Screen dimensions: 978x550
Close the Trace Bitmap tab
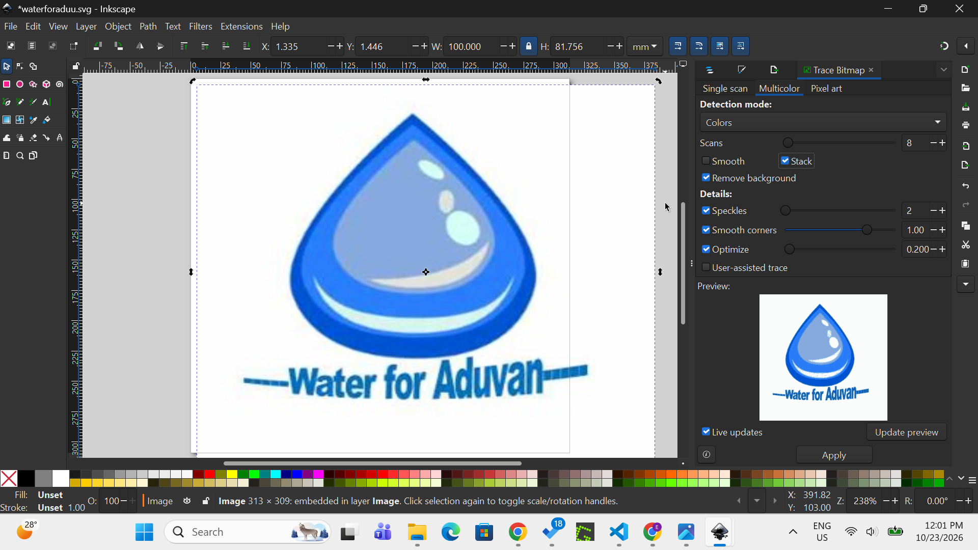871,70
